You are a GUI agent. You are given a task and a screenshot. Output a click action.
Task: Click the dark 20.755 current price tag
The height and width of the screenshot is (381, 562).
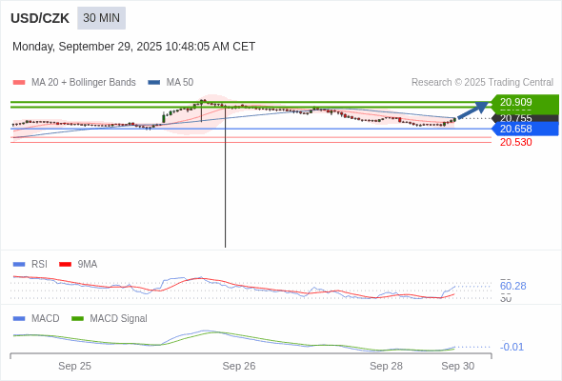click(525, 118)
